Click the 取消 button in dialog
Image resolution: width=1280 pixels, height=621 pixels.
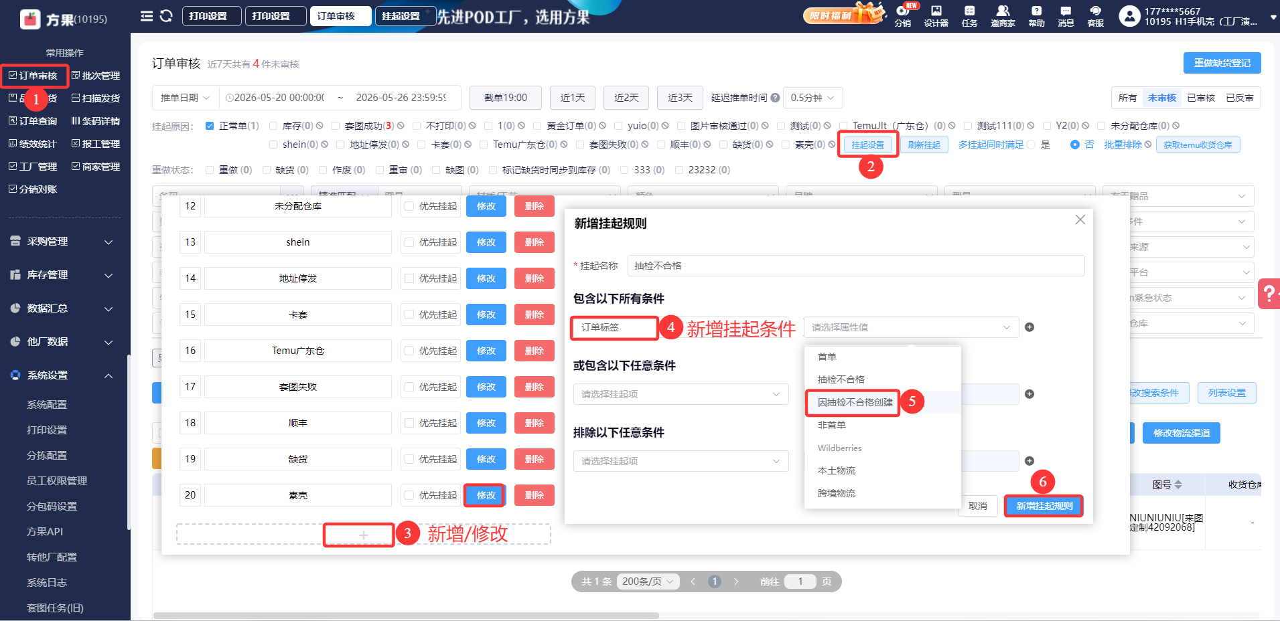pos(978,506)
